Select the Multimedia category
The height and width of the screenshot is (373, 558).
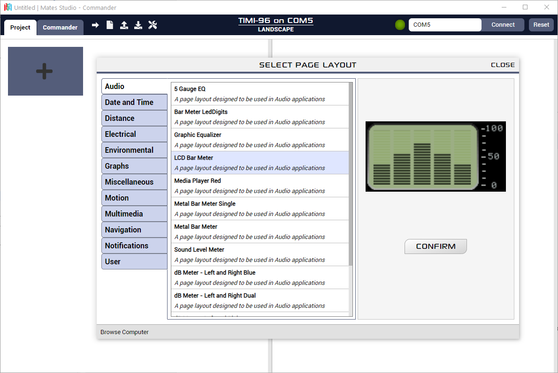tap(135, 214)
